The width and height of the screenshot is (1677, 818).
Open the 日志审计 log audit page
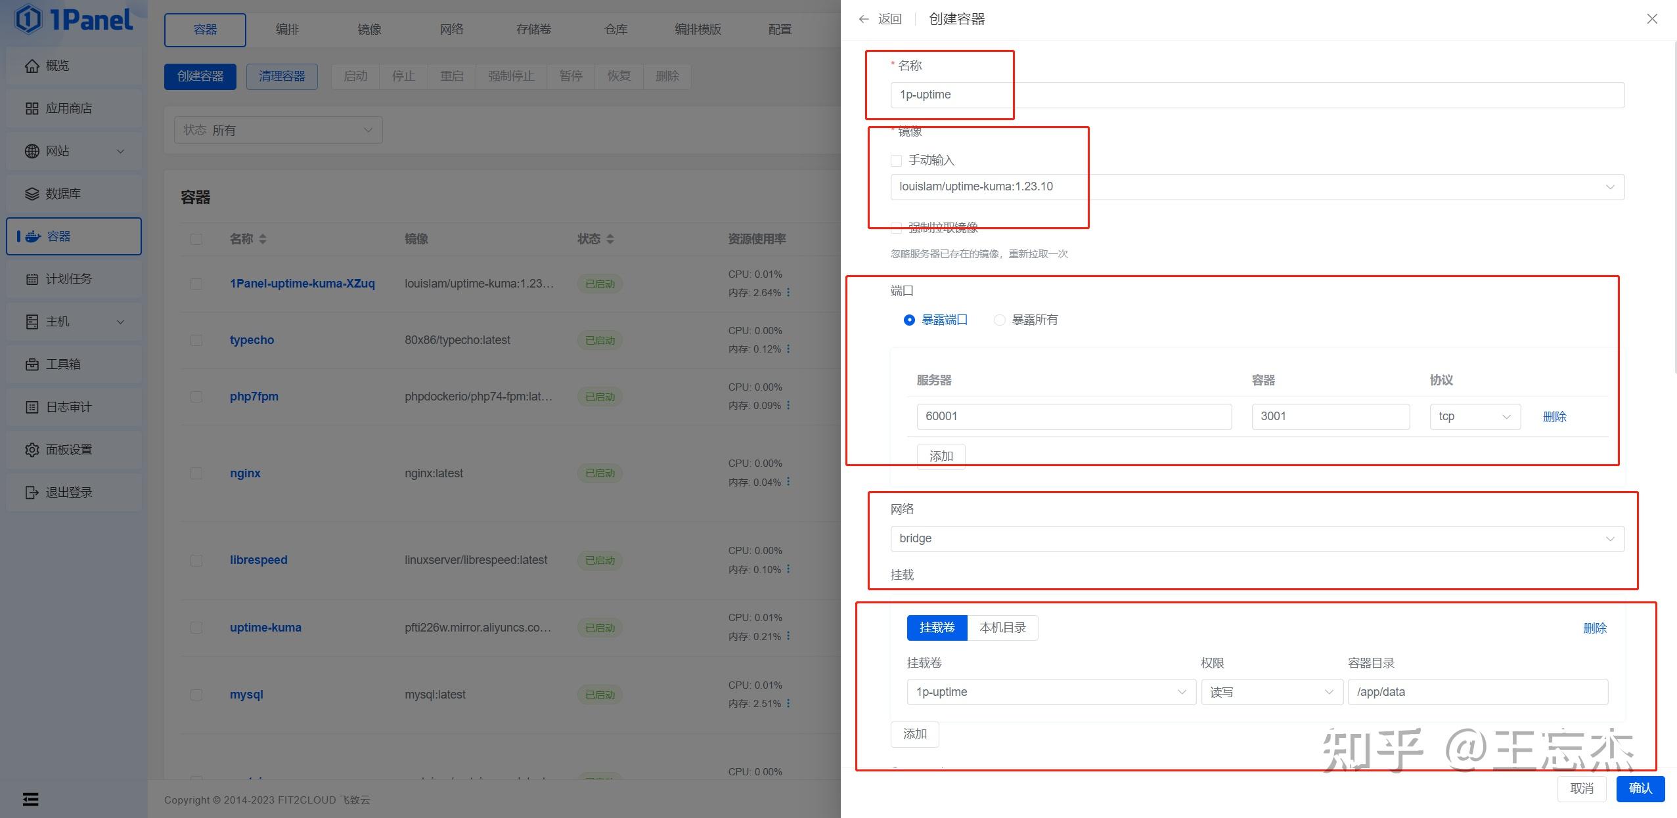tap(68, 406)
